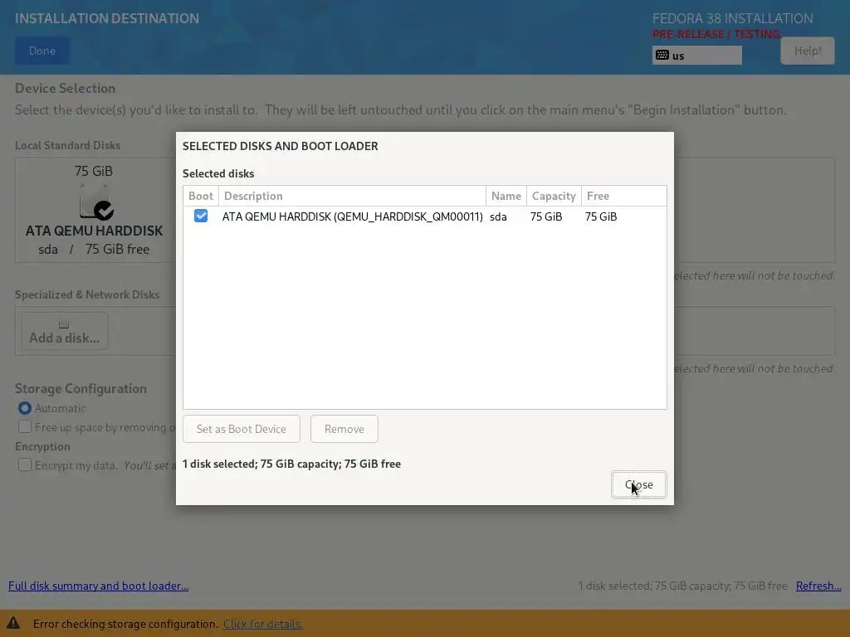Image resolution: width=850 pixels, height=637 pixels.
Task: Click the Set as Boot Device button
Action: click(242, 429)
